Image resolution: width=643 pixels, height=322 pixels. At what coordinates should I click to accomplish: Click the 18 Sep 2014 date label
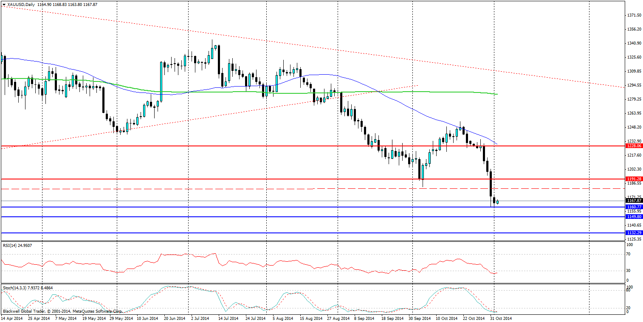tap(393, 318)
